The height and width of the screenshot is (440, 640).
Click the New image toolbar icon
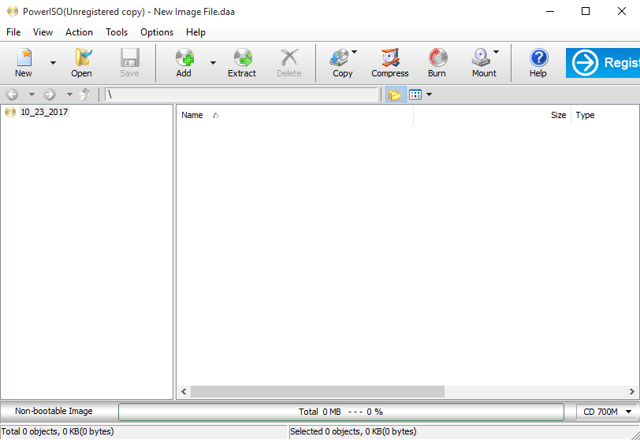pos(24,58)
